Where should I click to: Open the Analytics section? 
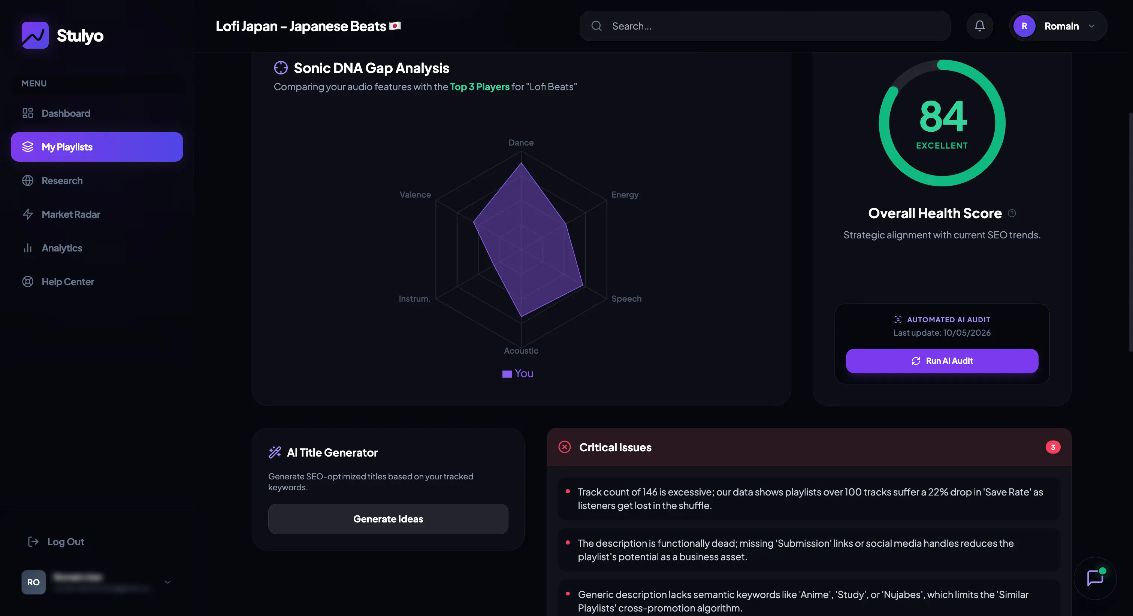97,248
